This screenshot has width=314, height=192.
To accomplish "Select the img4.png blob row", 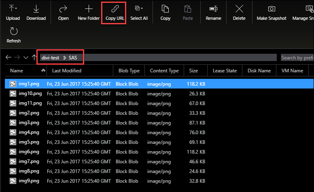I will pos(159,133).
